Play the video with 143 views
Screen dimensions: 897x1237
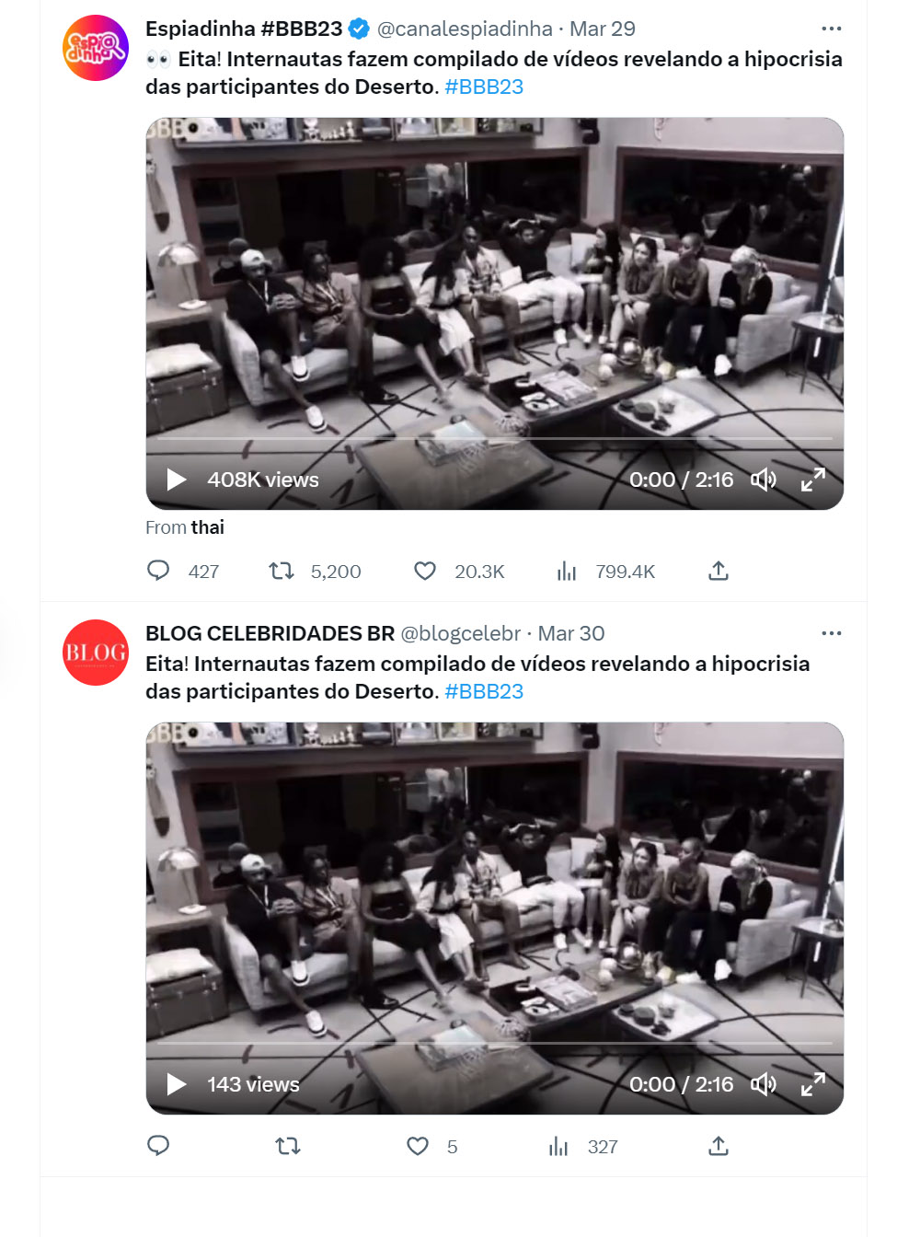177,1084
